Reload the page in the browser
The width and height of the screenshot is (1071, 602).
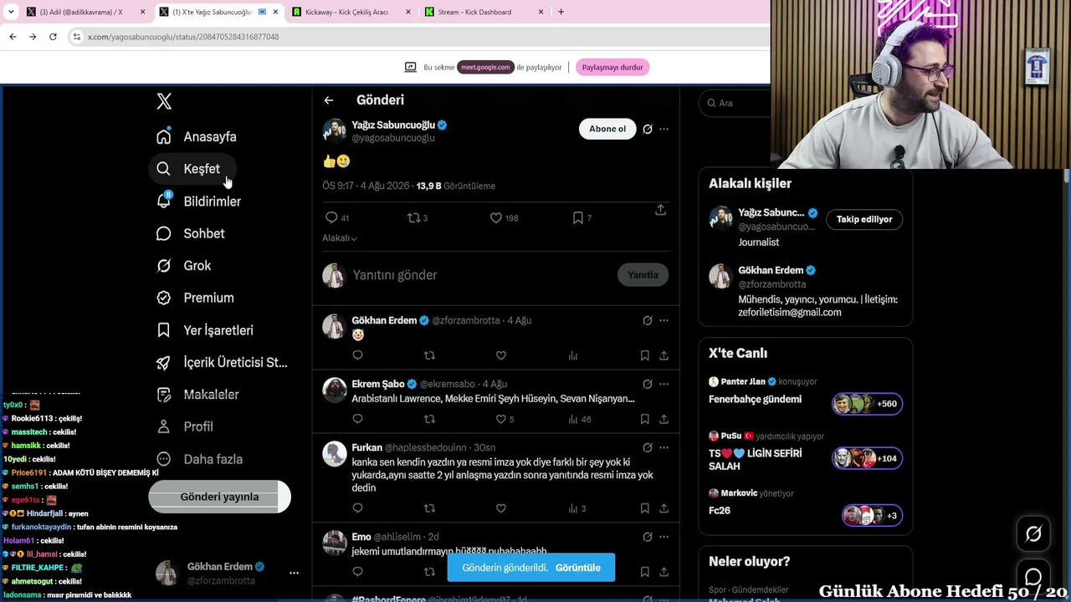point(53,37)
